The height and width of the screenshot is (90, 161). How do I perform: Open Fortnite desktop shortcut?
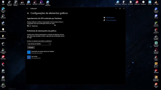(x=150, y=3)
